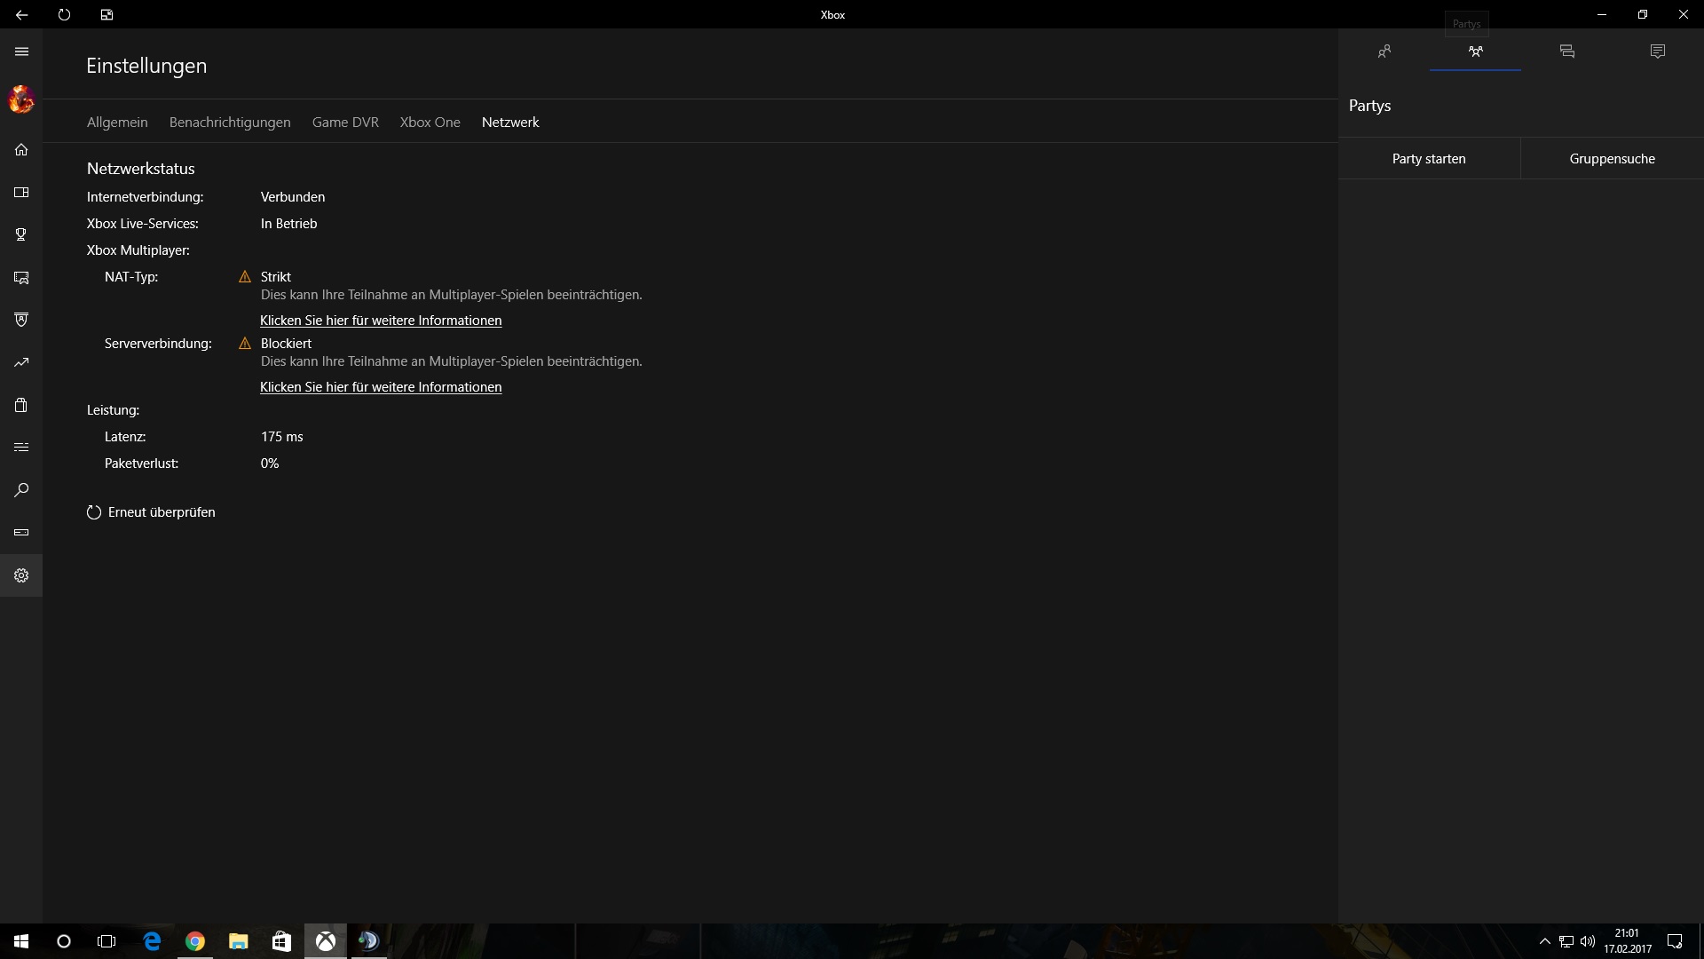This screenshot has width=1704, height=959.
Task: Open the Friends list panel icon
Action: tap(1384, 52)
